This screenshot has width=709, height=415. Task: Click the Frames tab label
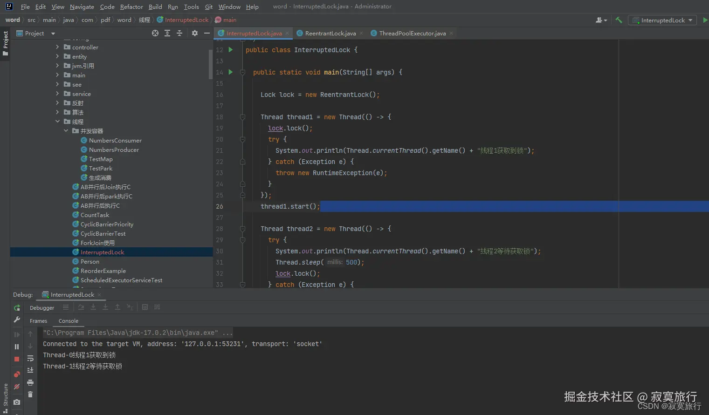click(x=38, y=321)
